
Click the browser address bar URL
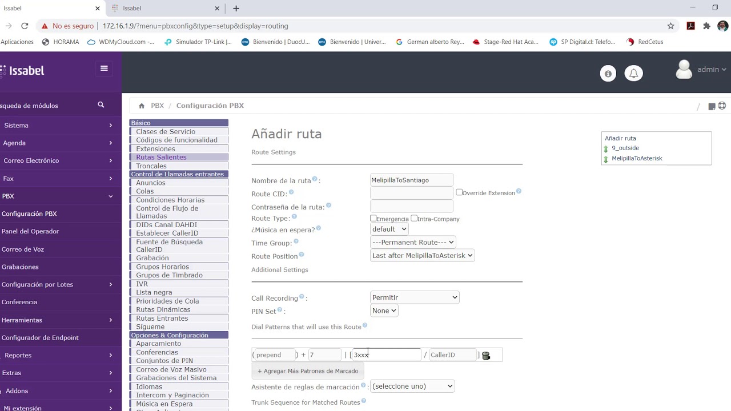pyautogui.click(x=195, y=26)
